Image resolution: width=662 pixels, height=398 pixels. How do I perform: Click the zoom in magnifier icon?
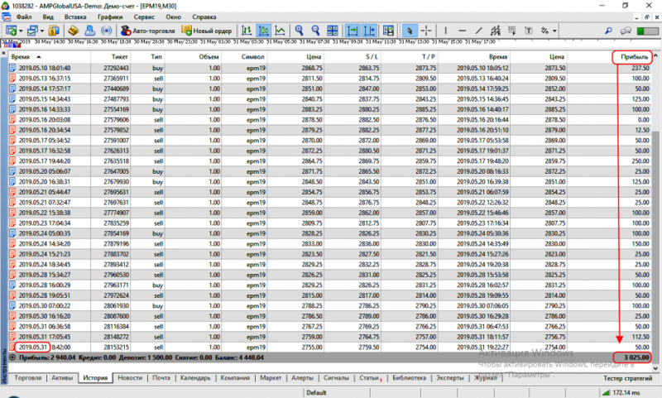click(x=300, y=31)
